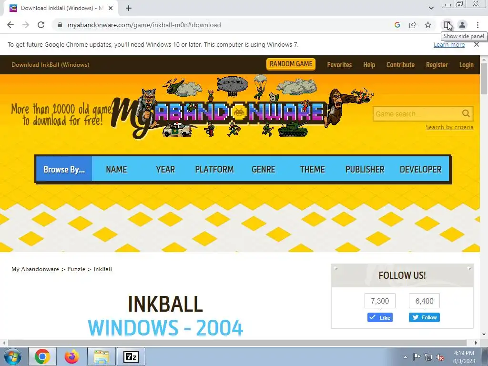The image size is (488, 366).
Task: Dismiss the Chrome update notification bar
Action: (x=476, y=44)
